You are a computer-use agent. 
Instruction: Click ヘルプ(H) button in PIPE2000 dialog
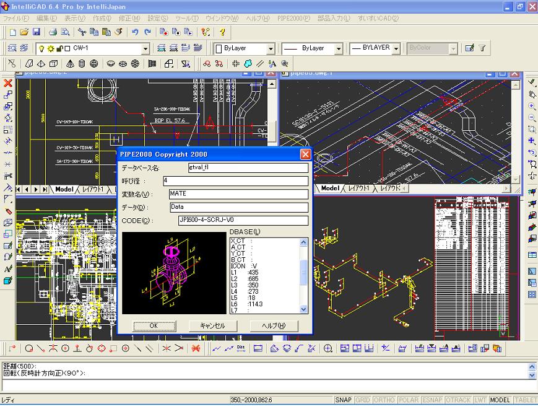(x=274, y=325)
